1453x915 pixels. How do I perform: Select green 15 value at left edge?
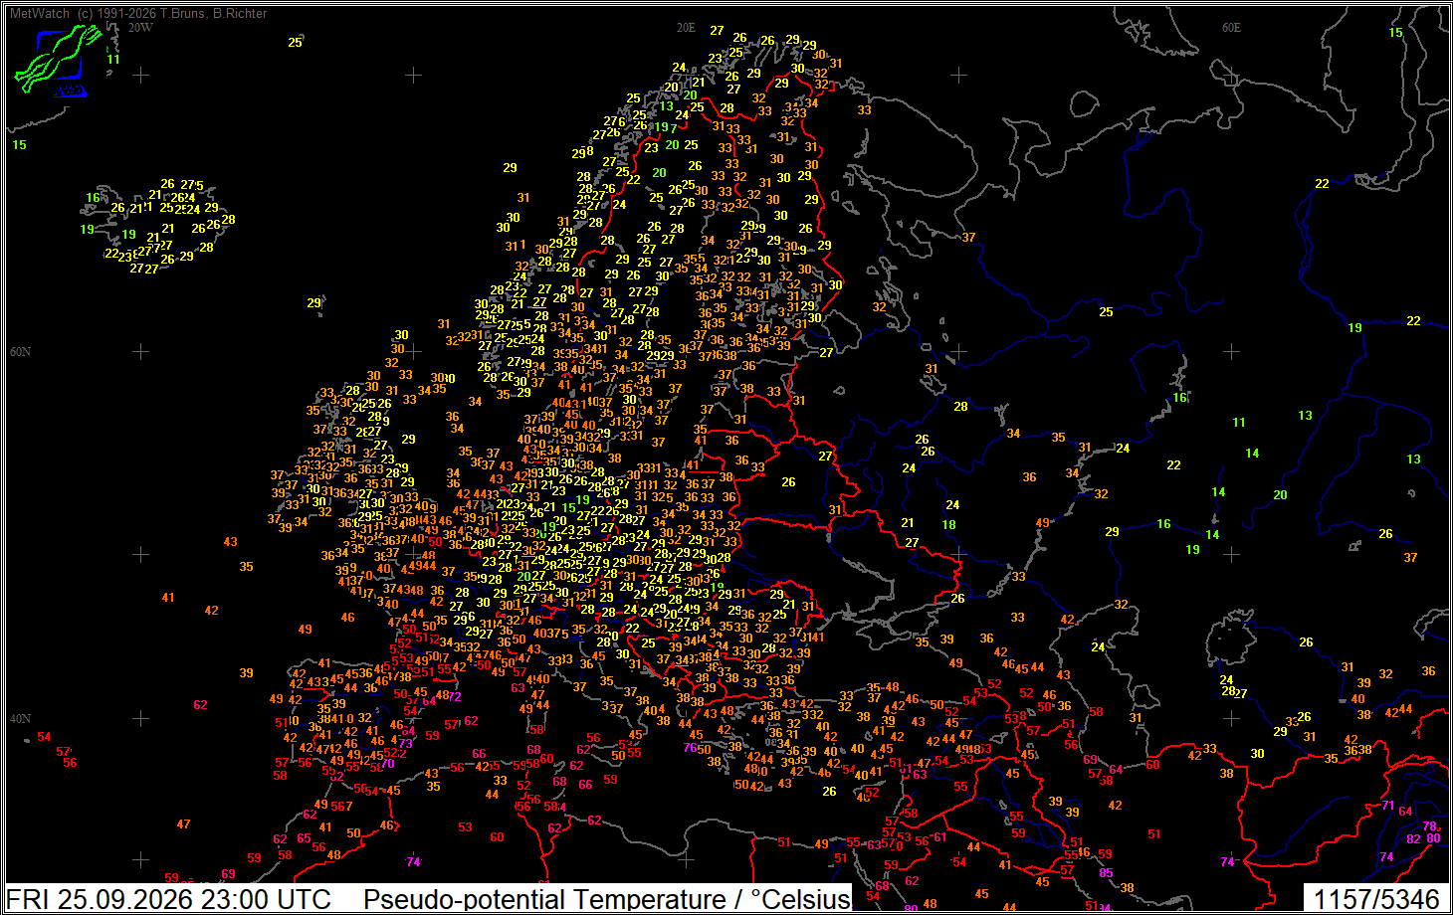(x=19, y=144)
